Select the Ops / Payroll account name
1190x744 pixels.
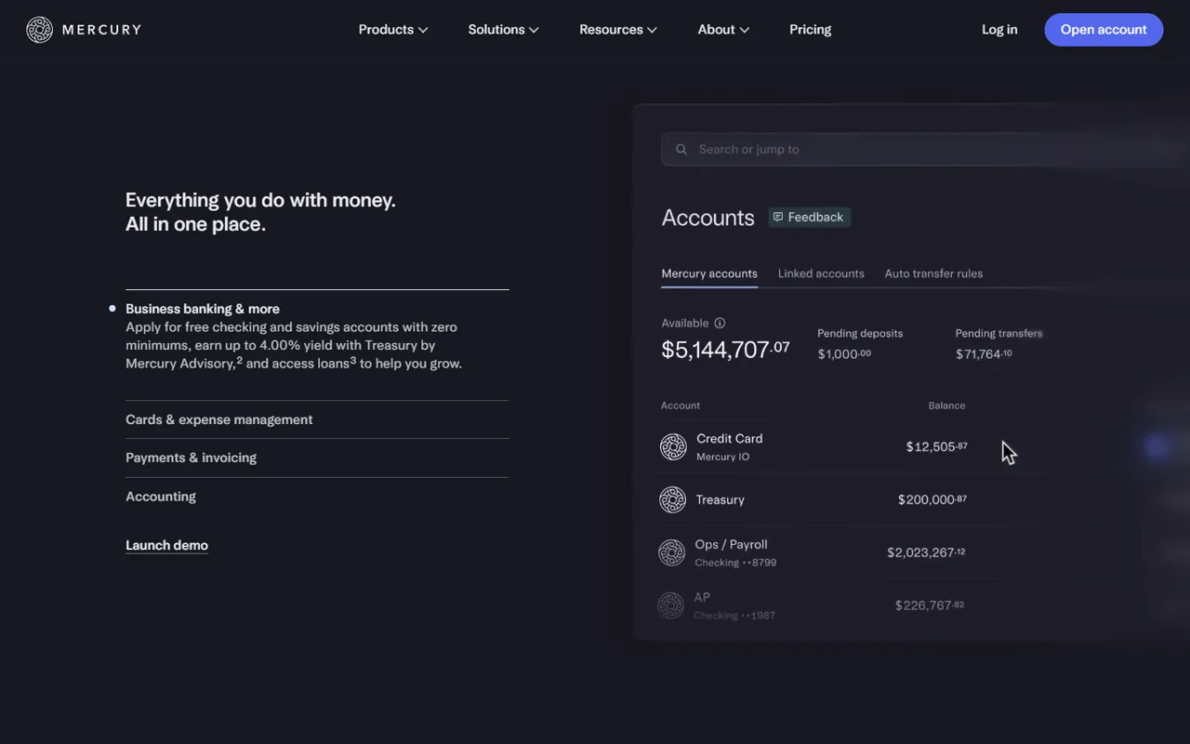tap(732, 545)
